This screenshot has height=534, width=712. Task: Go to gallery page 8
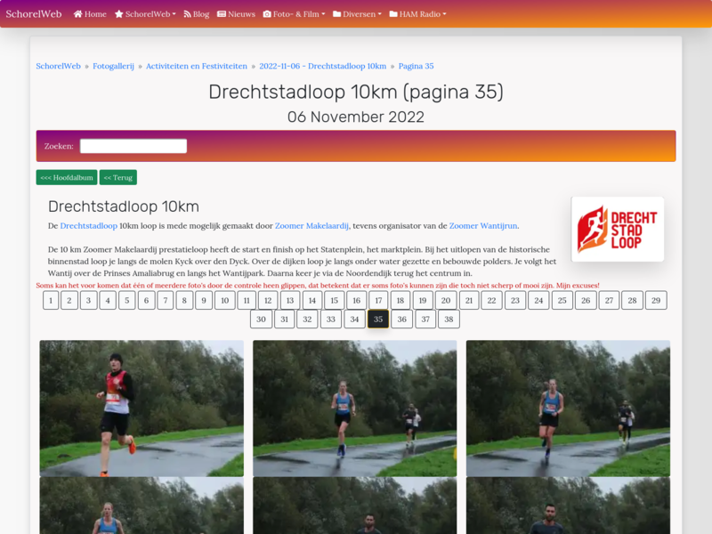click(184, 300)
